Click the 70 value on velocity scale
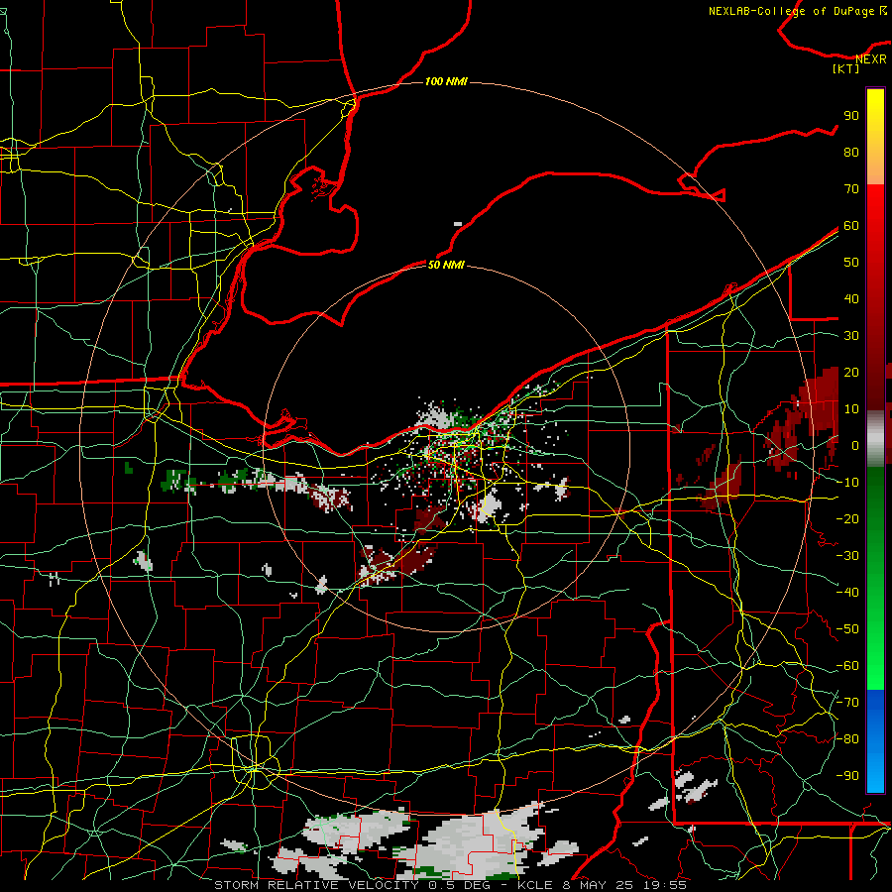The height and width of the screenshot is (892, 892). [851, 189]
